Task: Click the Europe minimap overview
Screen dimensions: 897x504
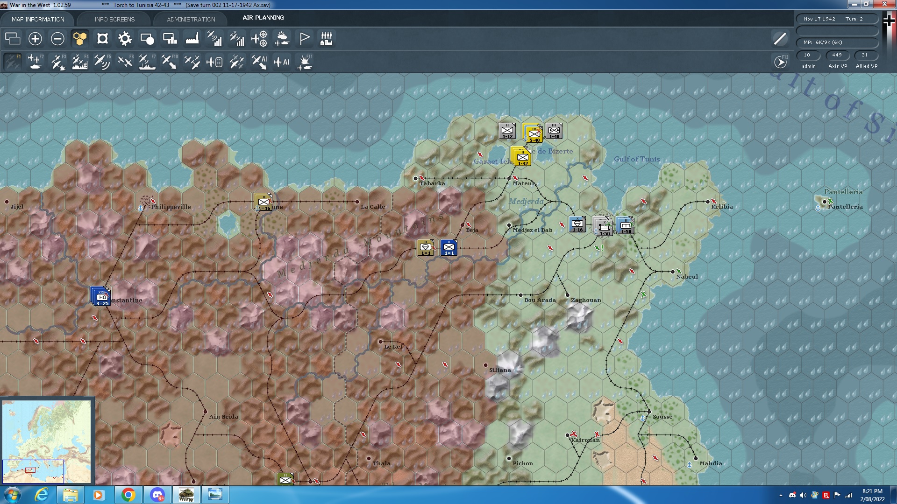Action: click(47, 442)
